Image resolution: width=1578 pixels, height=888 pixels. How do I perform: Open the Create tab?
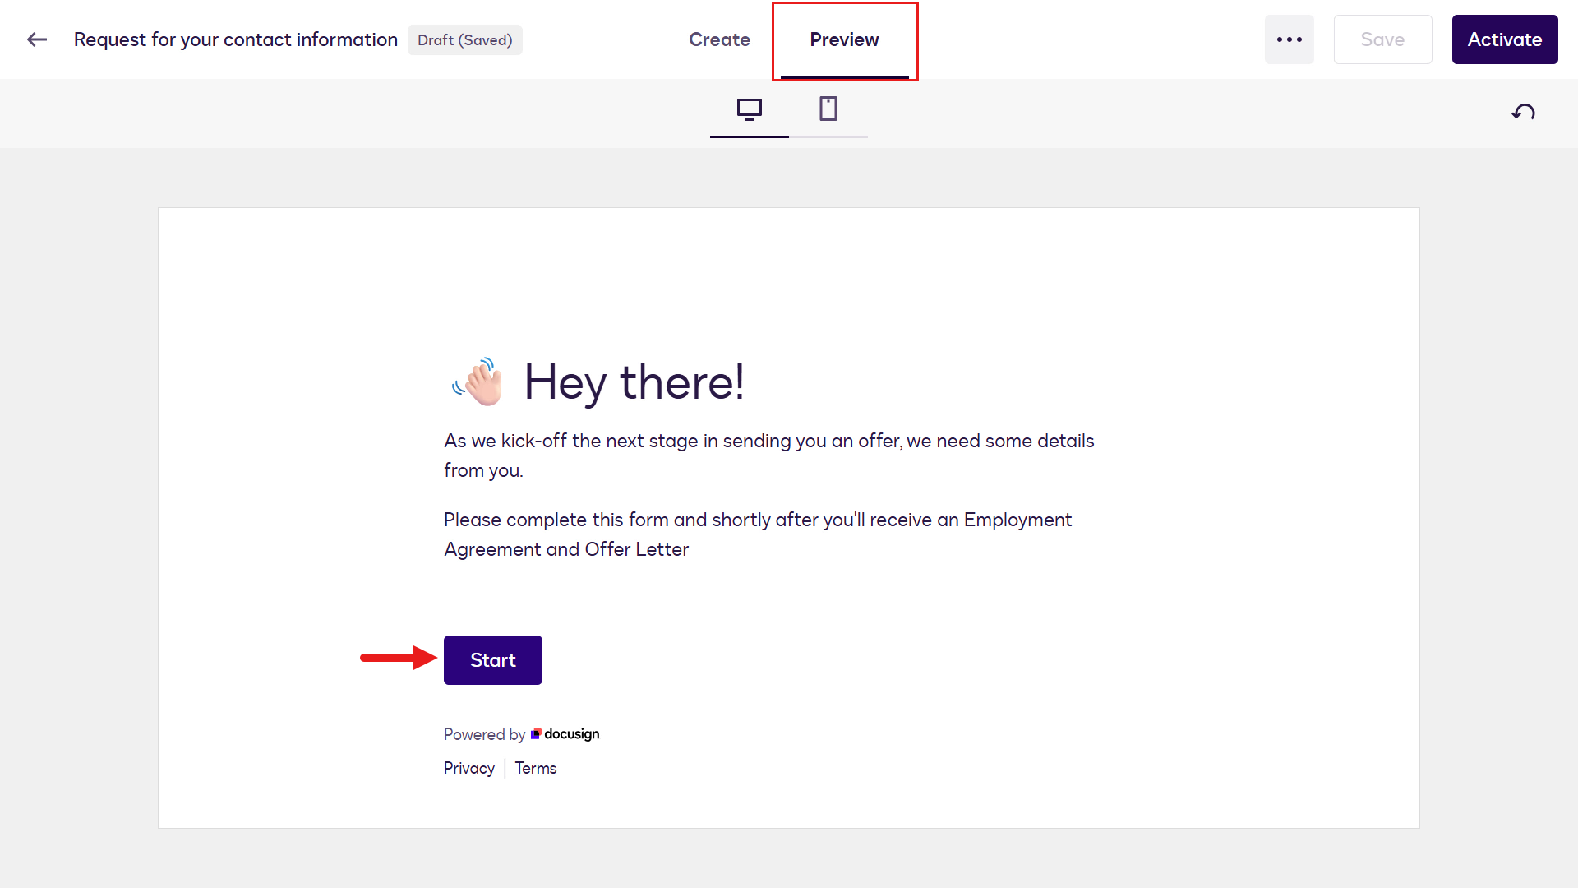pyautogui.click(x=719, y=39)
